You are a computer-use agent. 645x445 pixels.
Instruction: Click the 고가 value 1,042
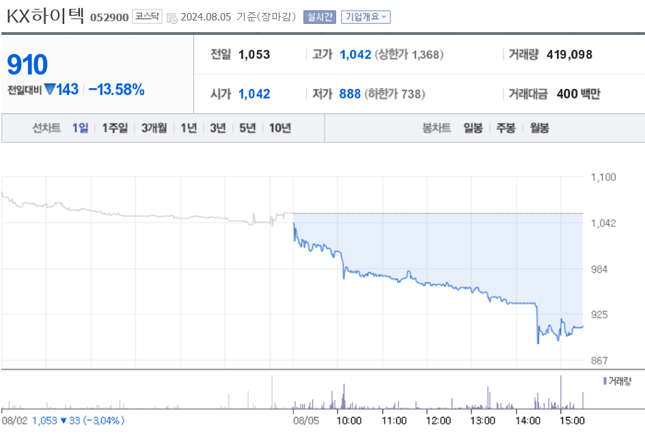[355, 54]
